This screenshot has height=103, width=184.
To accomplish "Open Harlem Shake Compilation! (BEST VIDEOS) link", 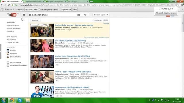I will (x=73, y=56).
